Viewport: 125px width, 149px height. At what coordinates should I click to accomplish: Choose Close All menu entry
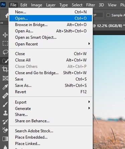[50, 60]
